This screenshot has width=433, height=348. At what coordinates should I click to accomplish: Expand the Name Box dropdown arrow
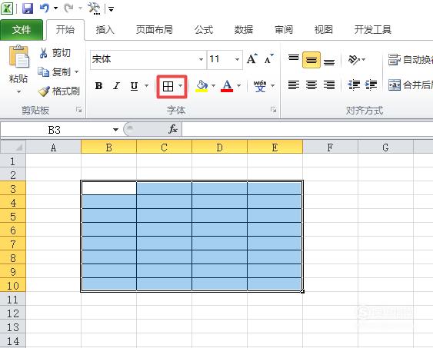coord(115,129)
